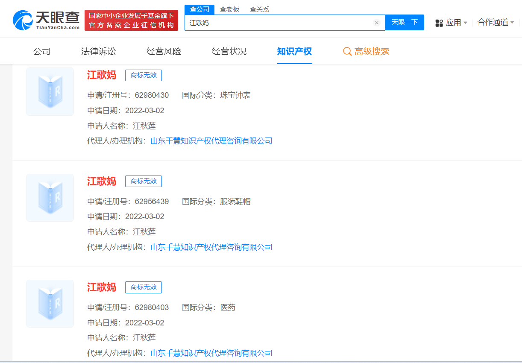This screenshot has width=522, height=363.
Task: Click applicant name 江秋莲 in 珠宝钟表 entry
Action: pyautogui.click(x=144, y=126)
